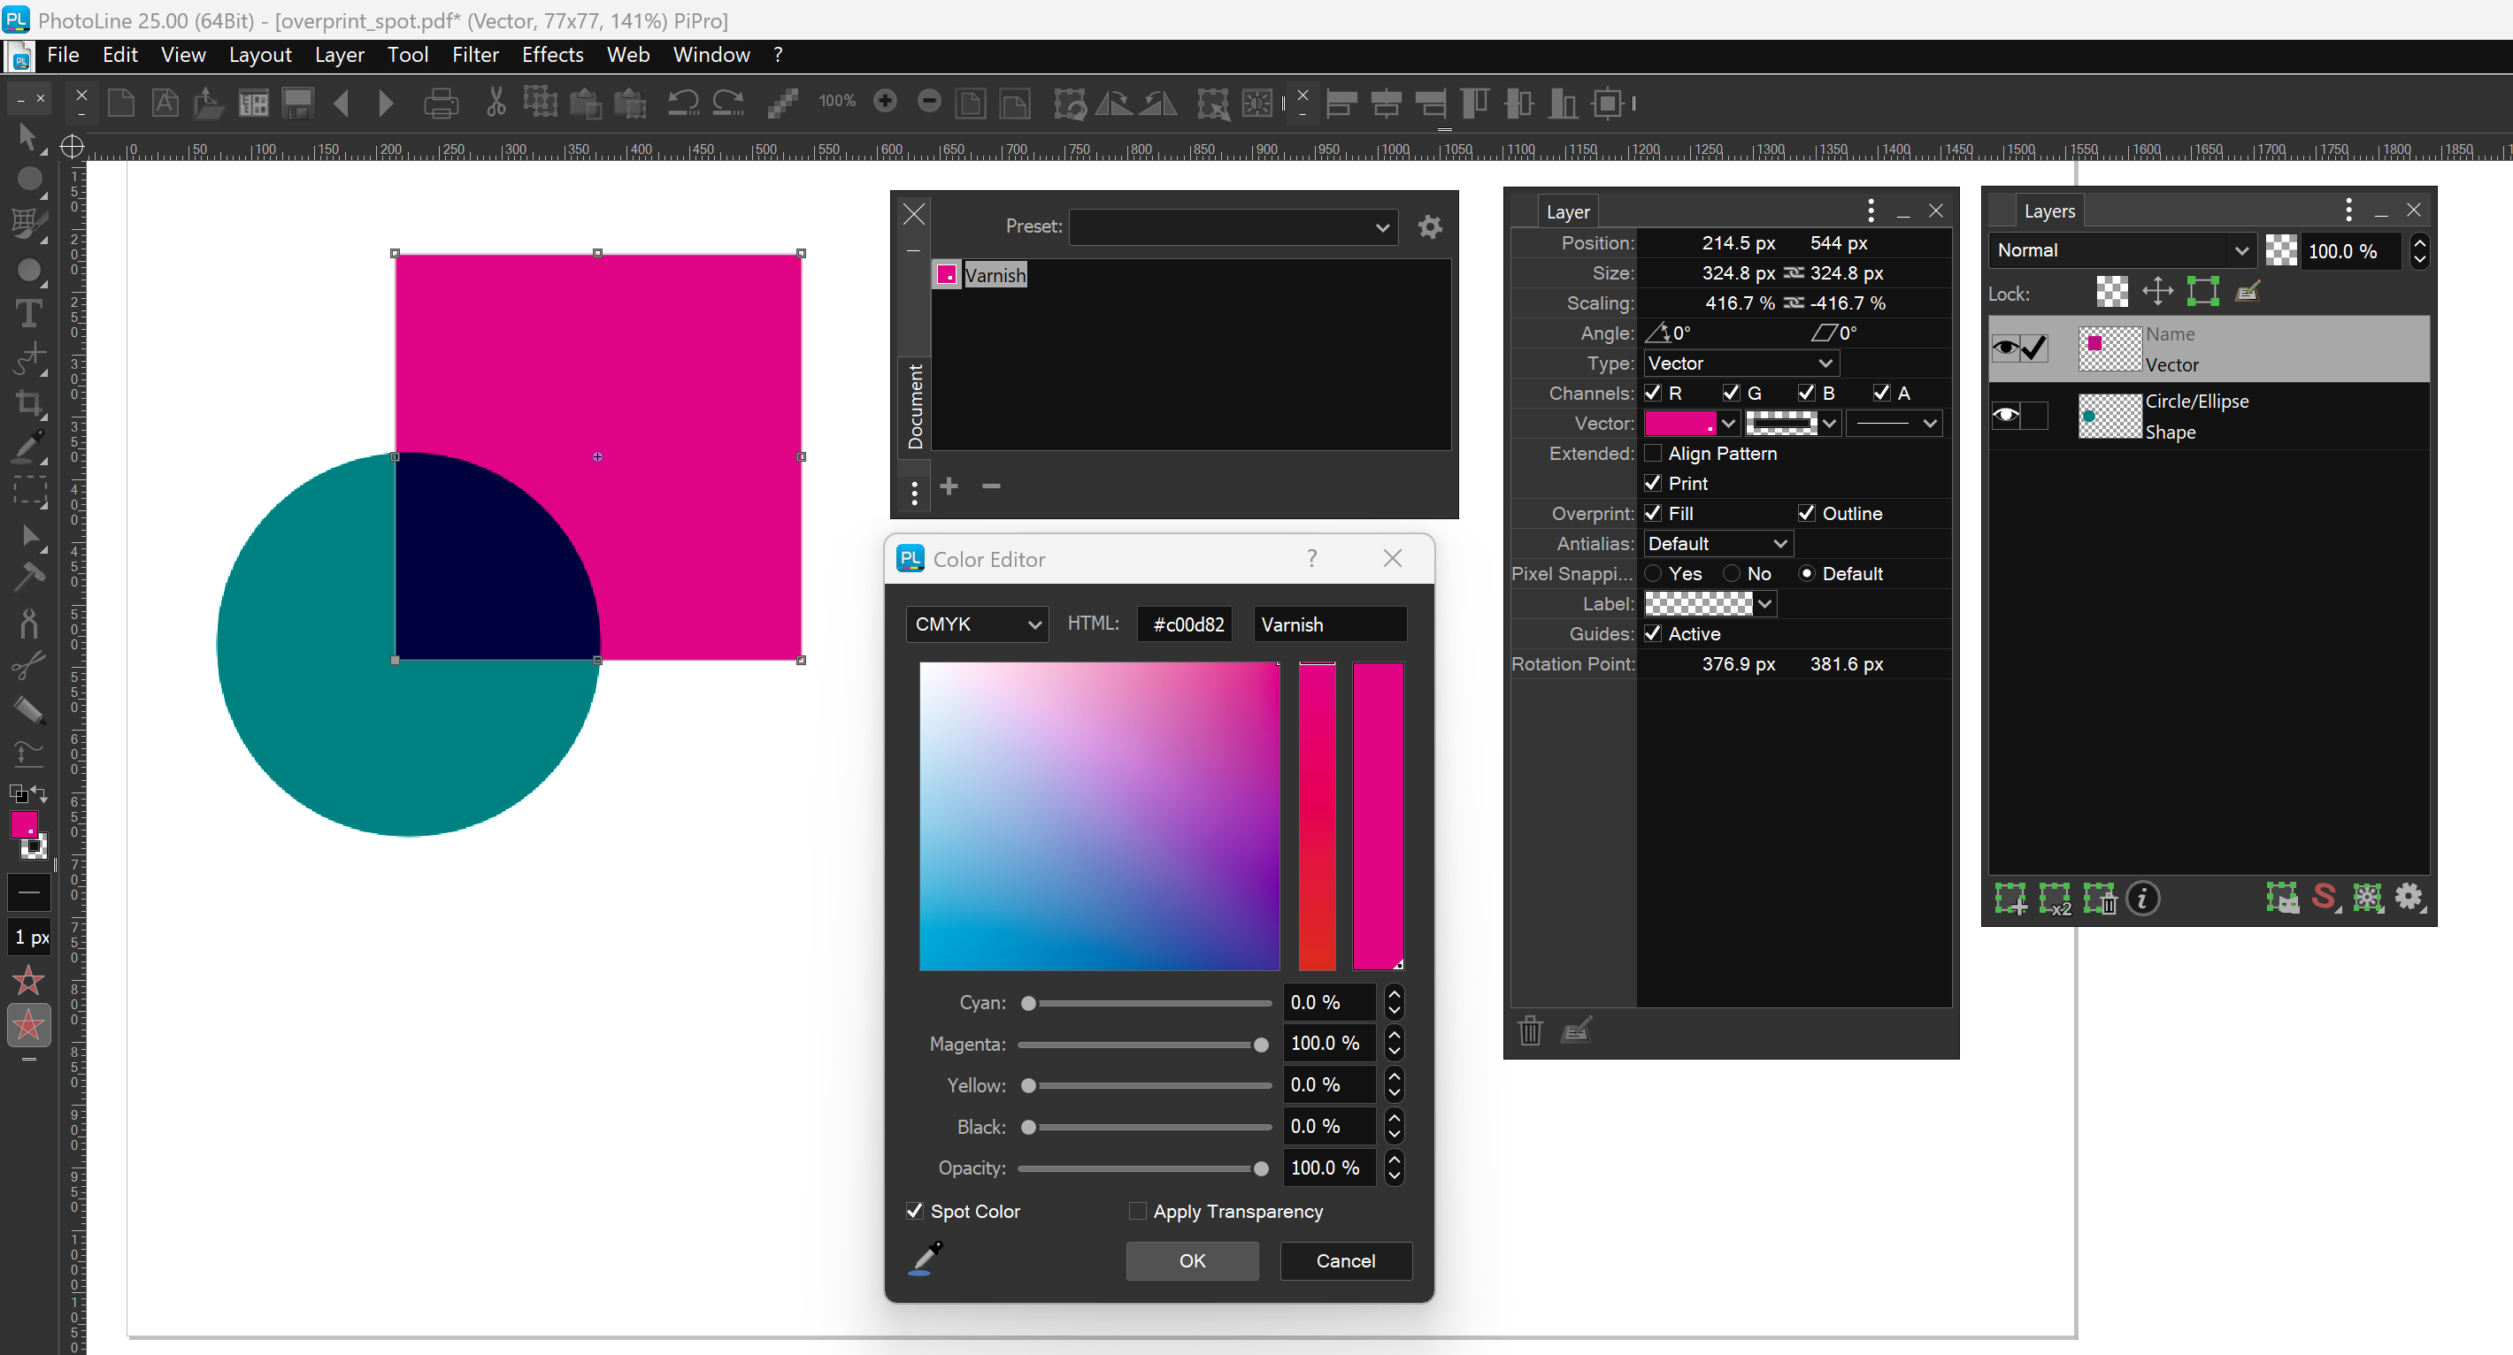This screenshot has width=2513, height=1355.
Task: Select the Pixel Snapping Yes radio button
Action: 1654,573
